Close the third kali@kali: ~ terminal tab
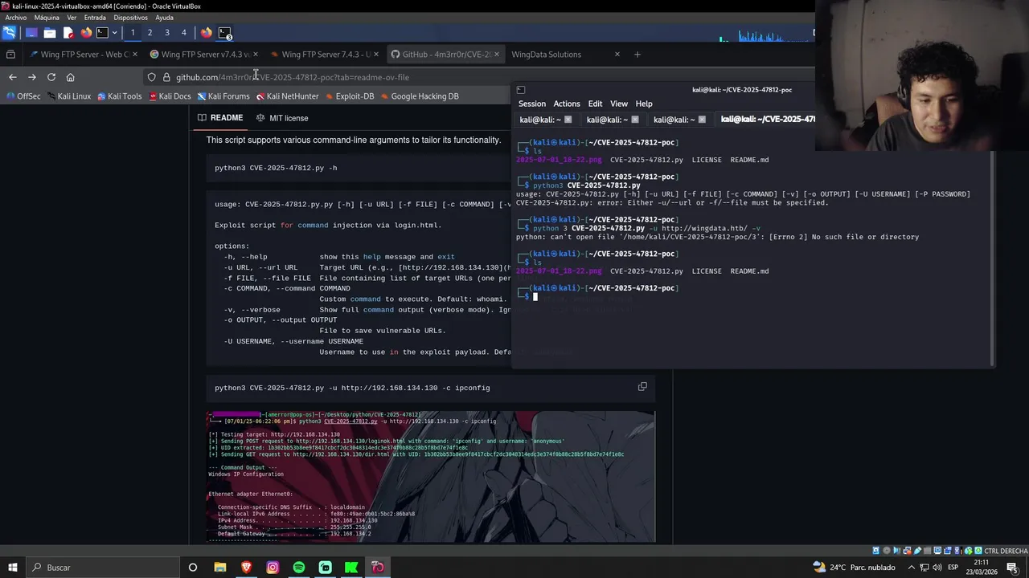The image size is (1029, 578). tap(702, 120)
